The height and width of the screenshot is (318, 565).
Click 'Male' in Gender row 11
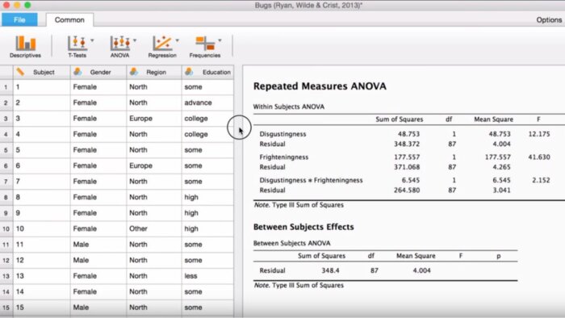(x=81, y=245)
